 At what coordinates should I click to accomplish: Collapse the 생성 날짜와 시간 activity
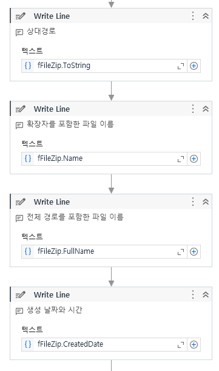206,294
